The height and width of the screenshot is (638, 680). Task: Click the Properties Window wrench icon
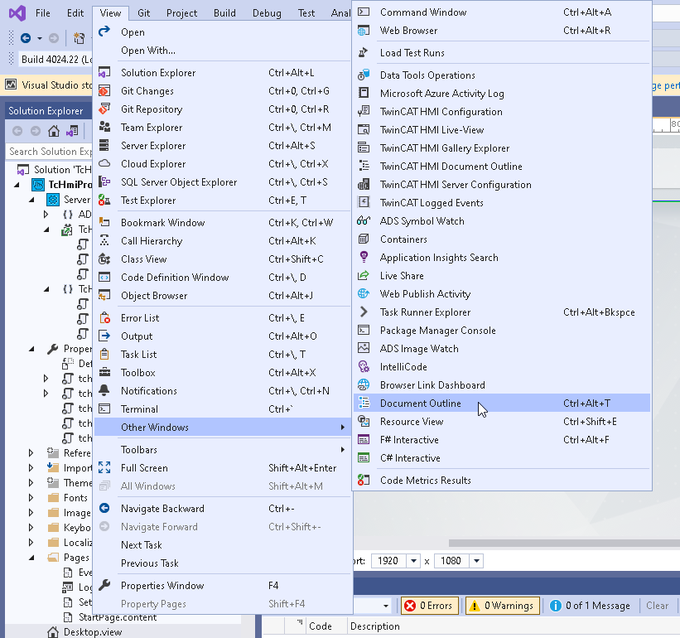(x=104, y=586)
